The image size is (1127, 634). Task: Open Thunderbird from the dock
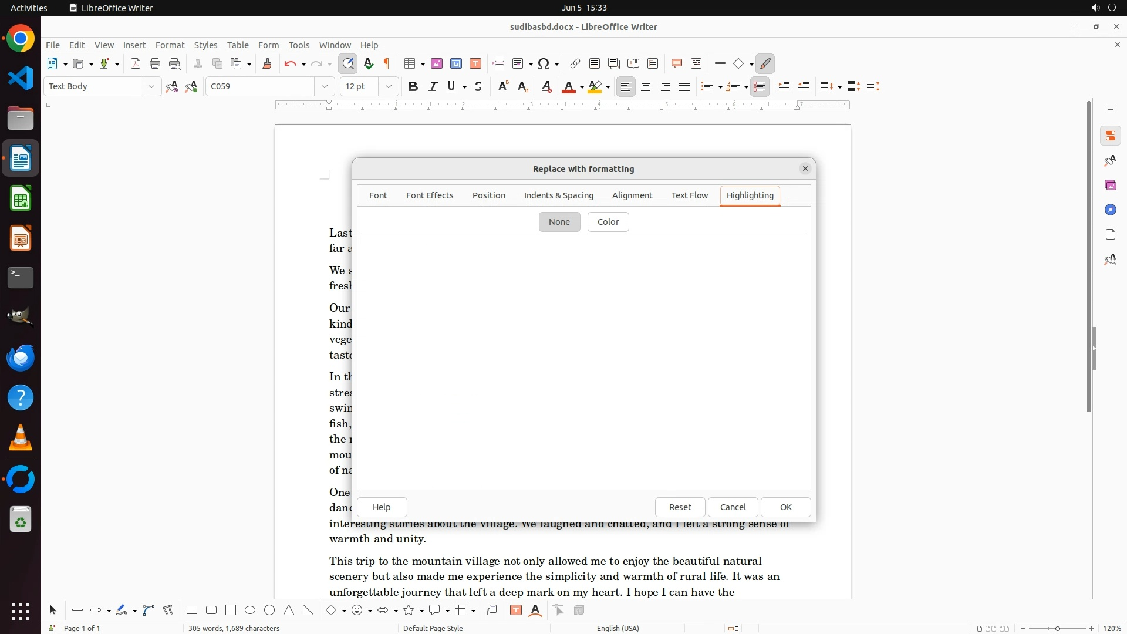[x=21, y=358]
